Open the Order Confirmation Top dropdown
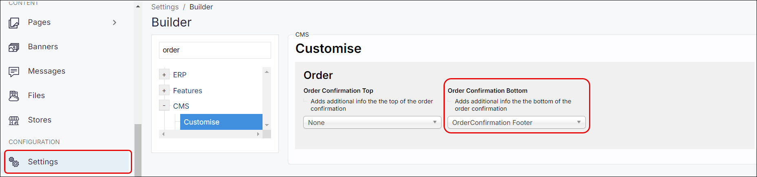Viewport: 757px width, 177px height. point(372,122)
